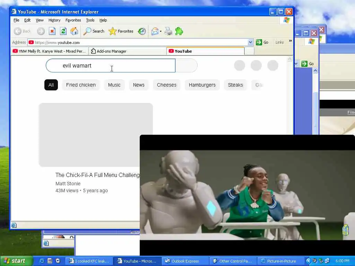This screenshot has height=266, width=355.
Task: Select the Cheeses filter chip
Action: 167,85
